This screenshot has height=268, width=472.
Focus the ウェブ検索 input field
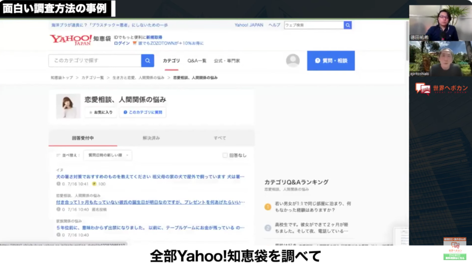[x=314, y=25]
